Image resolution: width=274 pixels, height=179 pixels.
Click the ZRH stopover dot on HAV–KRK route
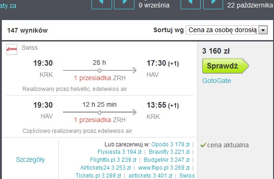click(x=99, y=112)
